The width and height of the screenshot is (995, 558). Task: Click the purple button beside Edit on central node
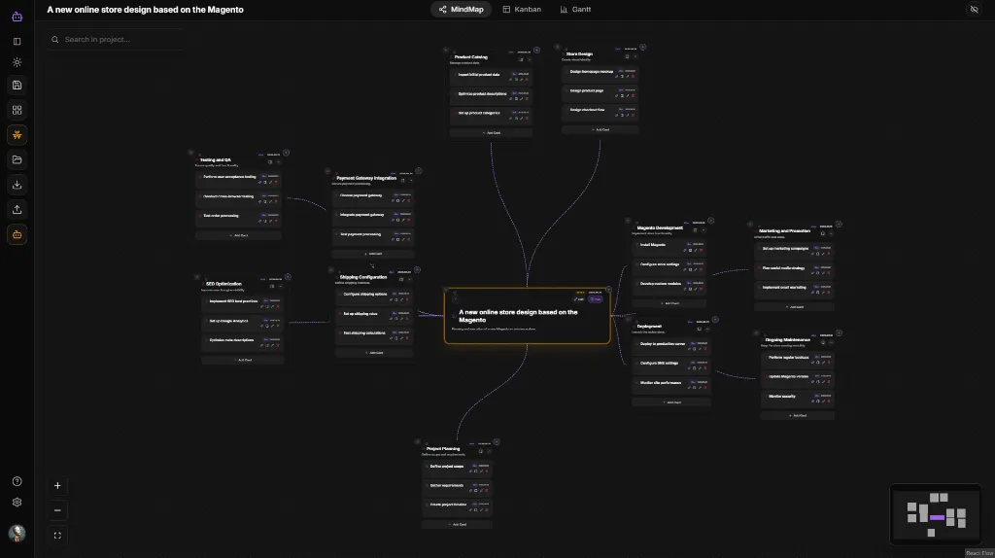[596, 299]
